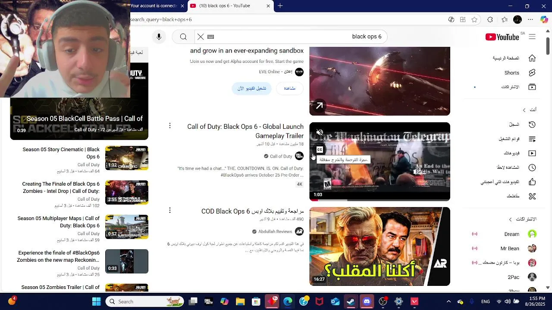Image resolution: width=552 pixels, height=310 pixels.
Task: Click the YouTube logo
Action: [502, 37]
